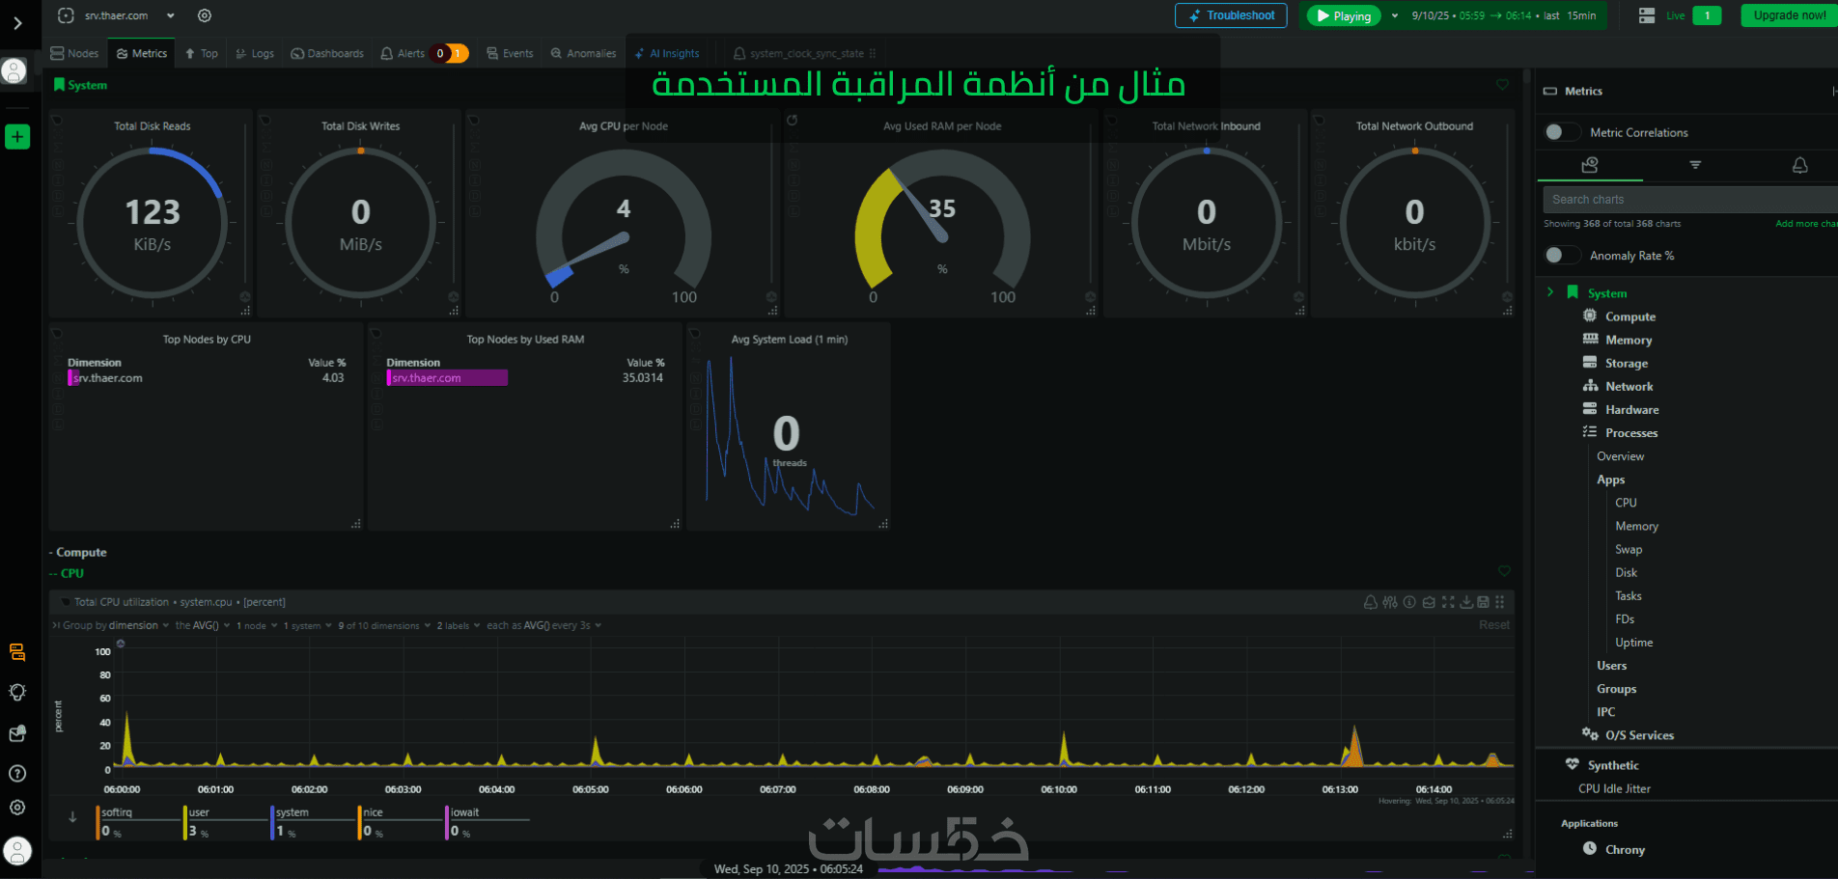Viewport: 1838px width, 879px height.
Task: Expand the CPU chart to fullscreen
Action: [1448, 602]
